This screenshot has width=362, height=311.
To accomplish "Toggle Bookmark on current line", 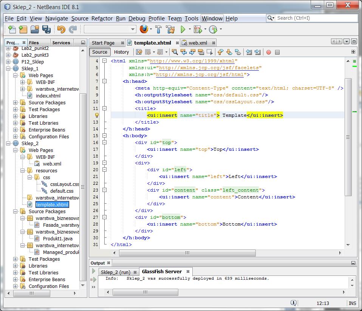I will (238, 52).
